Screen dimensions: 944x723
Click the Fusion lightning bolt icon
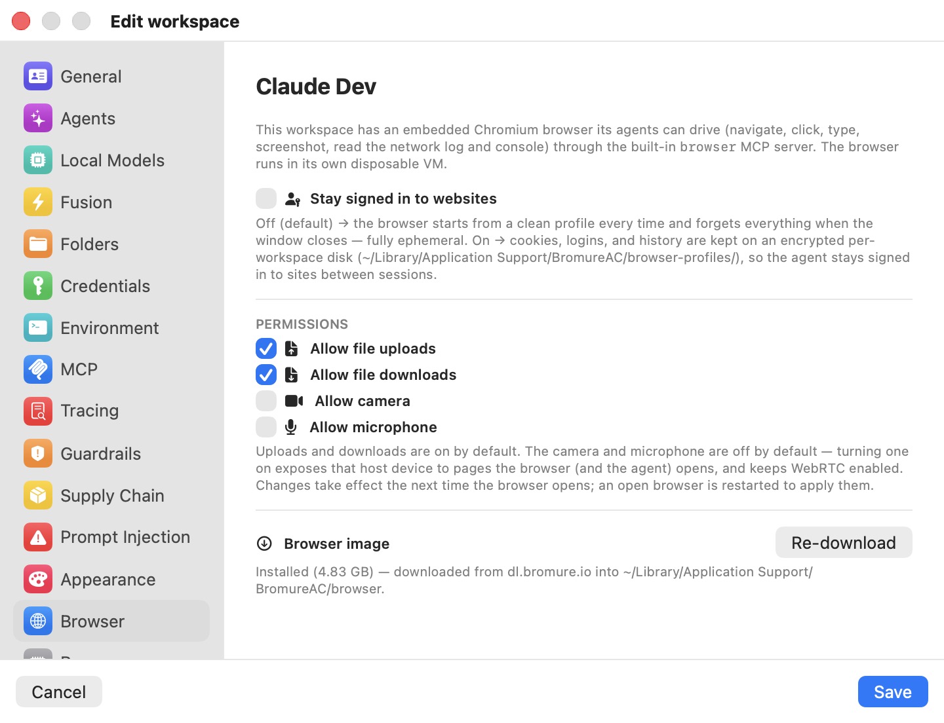pos(38,202)
